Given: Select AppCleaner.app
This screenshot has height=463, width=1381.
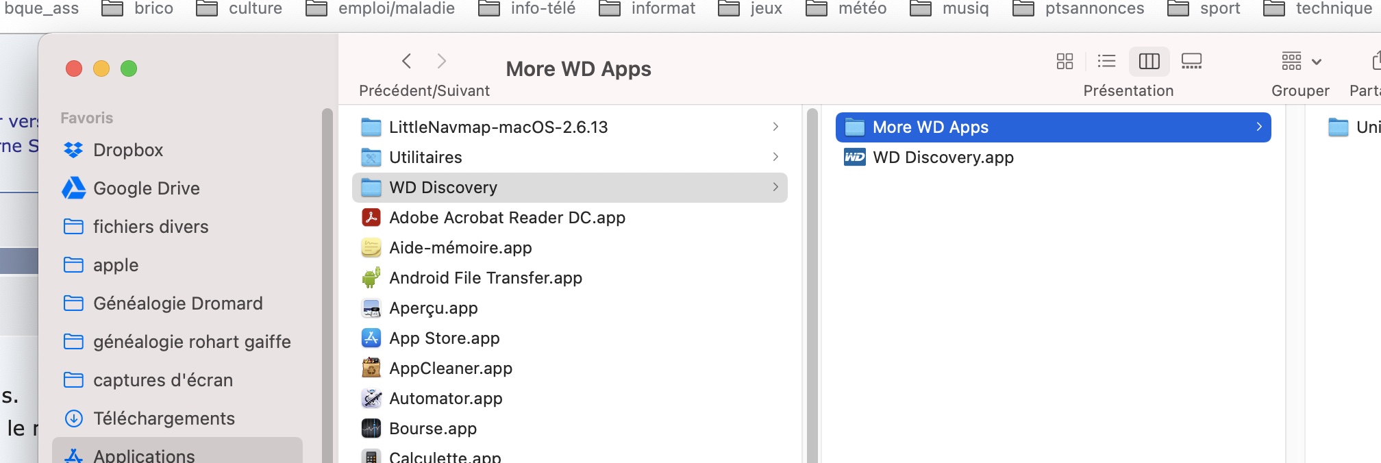Looking at the screenshot, I should click(569, 368).
